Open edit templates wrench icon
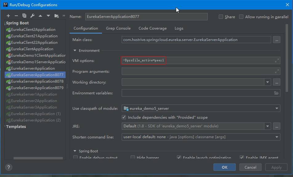This screenshot has width=293, height=177. pos(32,16)
